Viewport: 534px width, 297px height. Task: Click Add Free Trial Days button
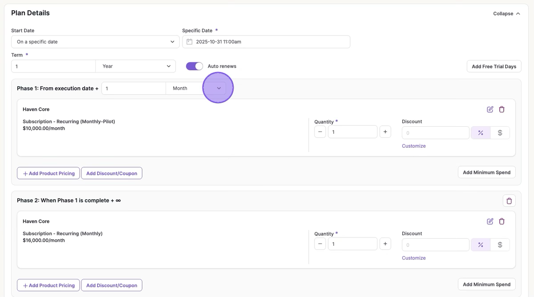pyautogui.click(x=494, y=67)
